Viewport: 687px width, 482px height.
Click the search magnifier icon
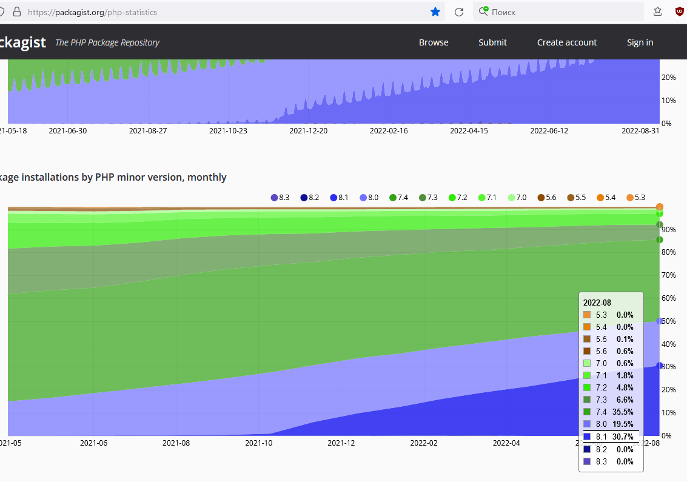483,11
